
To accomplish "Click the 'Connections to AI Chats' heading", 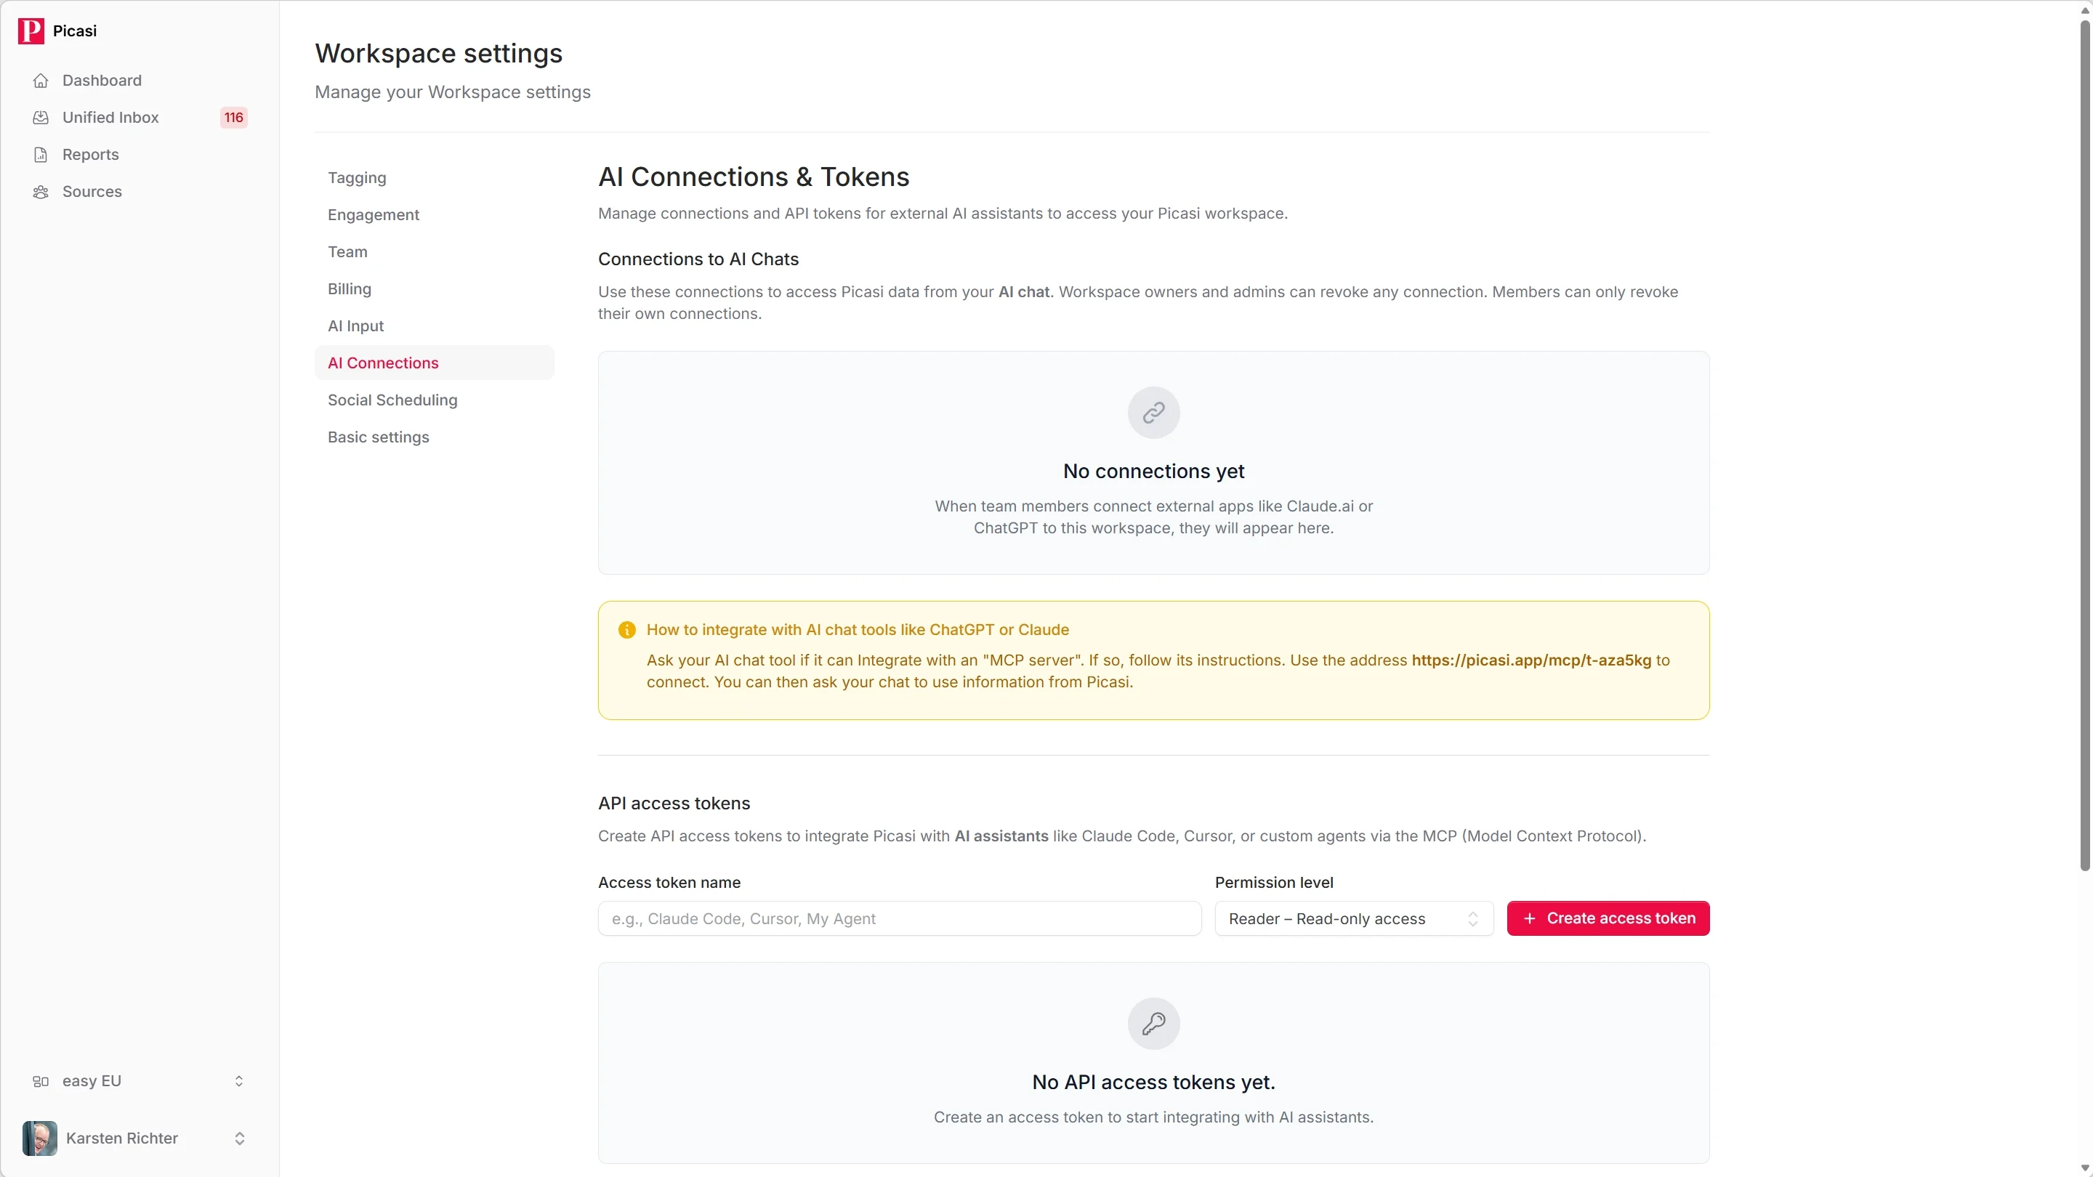I will [x=698, y=259].
